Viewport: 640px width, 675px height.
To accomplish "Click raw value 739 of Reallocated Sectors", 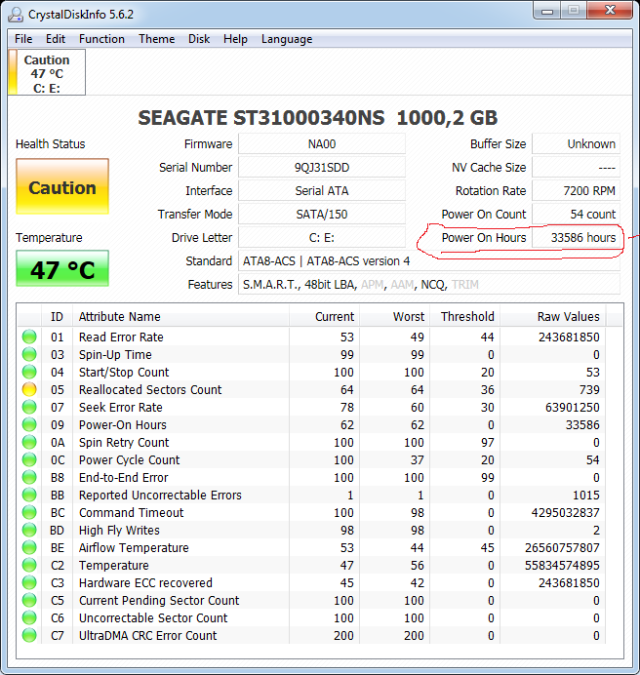I will coord(589,389).
